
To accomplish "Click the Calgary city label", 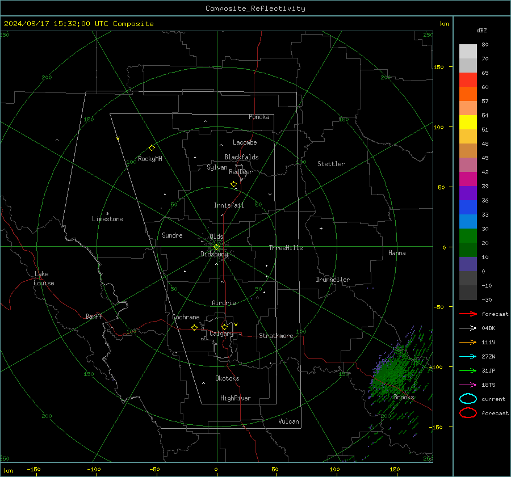I will 221,334.
